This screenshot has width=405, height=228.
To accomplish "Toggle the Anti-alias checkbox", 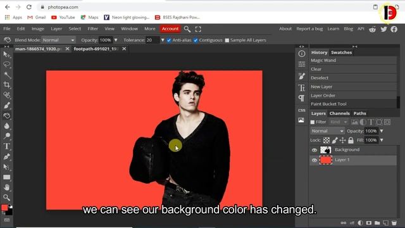I will (169, 41).
